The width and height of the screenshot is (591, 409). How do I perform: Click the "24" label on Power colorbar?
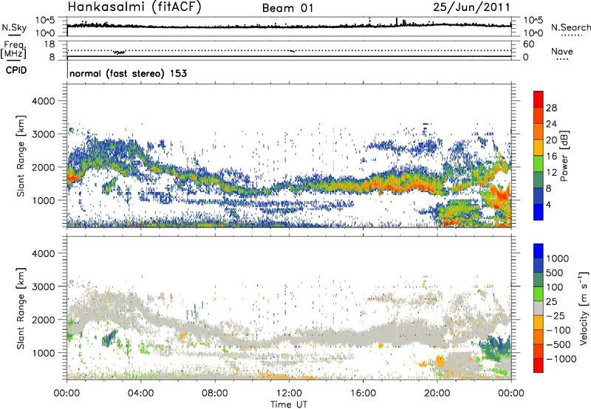(551, 124)
